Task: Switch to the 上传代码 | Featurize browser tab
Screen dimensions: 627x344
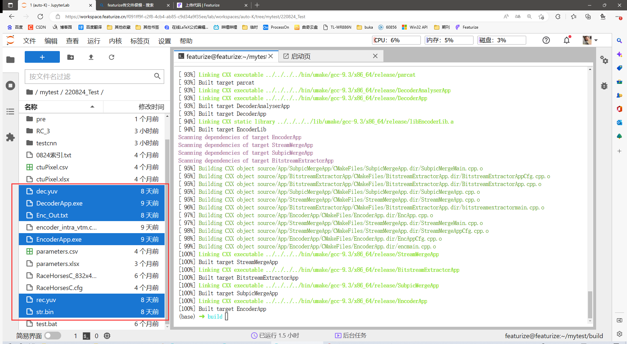Action: [x=213, y=5]
